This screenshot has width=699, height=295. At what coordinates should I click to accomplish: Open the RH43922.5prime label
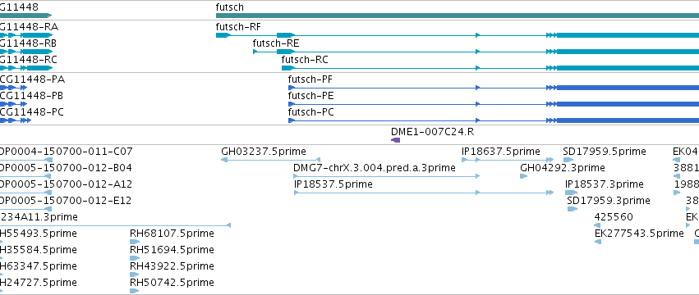pyautogui.click(x=172, y=266)
